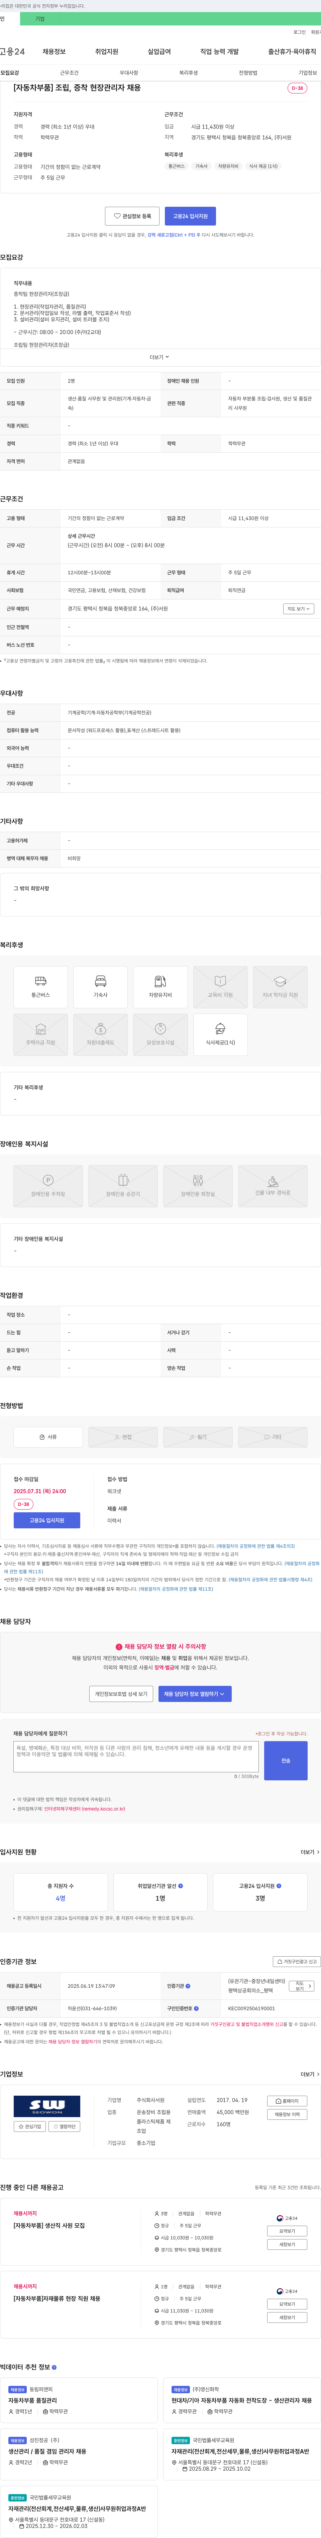This screenshot has width=321, height=2538.
Task: Click the 주택자금 지원 icon
Action: pos(40,1034)
